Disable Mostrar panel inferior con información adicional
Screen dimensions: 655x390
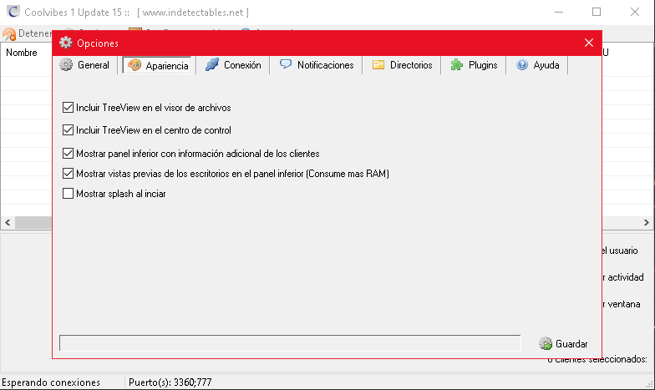pos(68,154)
